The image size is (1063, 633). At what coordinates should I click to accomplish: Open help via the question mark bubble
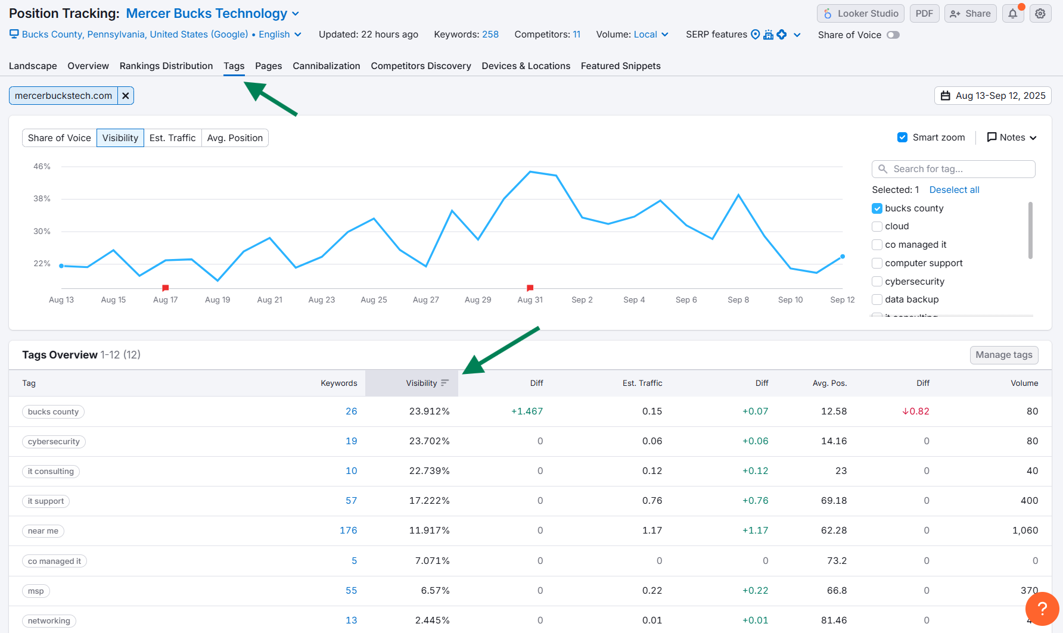click(x=1042, y=609)
